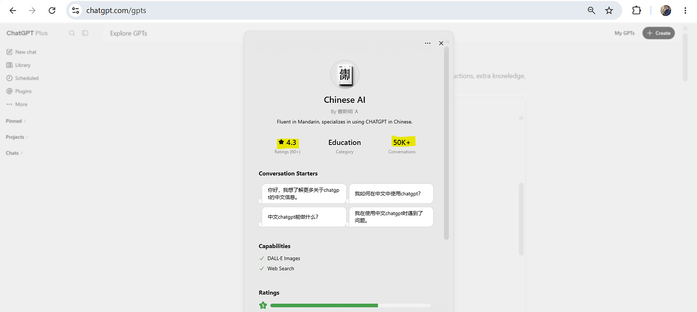
Task: Open the Plugins section
Action: [19, 91]
